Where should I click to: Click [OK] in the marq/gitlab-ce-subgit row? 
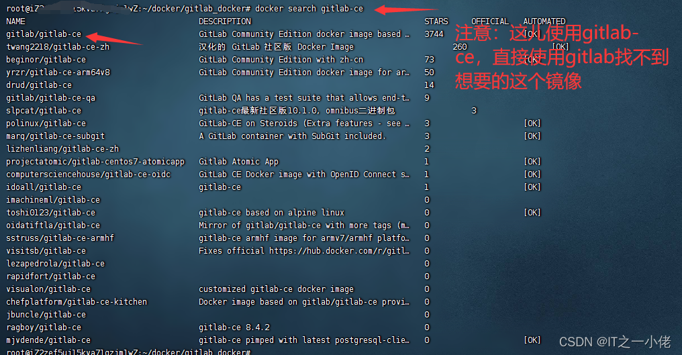[x=532, y=136]
